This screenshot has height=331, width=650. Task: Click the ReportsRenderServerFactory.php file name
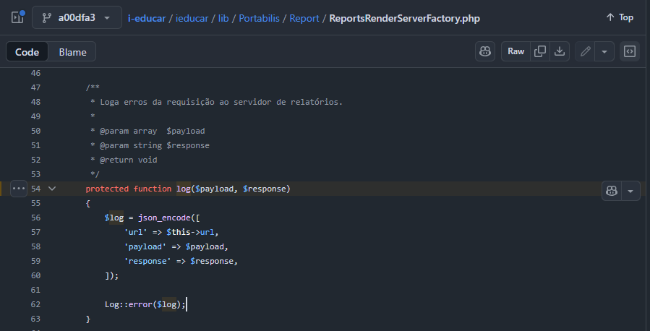[405, 19]
